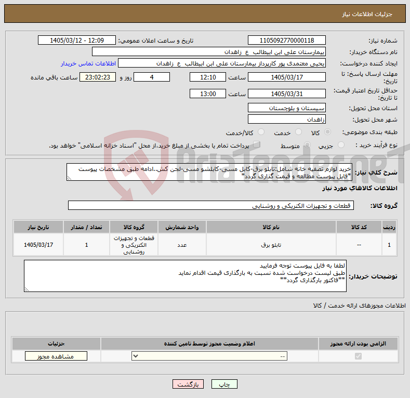Click the نام کالا column header
This screenshot has width=410, height=398.
click(x=271, y=227)
